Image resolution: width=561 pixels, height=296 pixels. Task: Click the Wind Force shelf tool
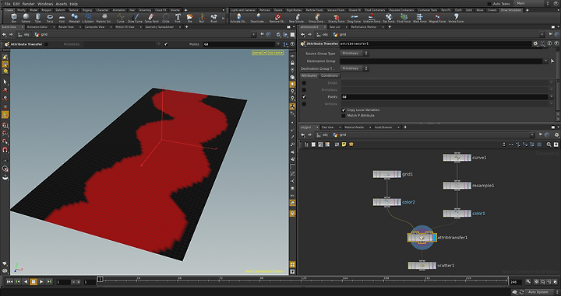(x=420, y=18)
